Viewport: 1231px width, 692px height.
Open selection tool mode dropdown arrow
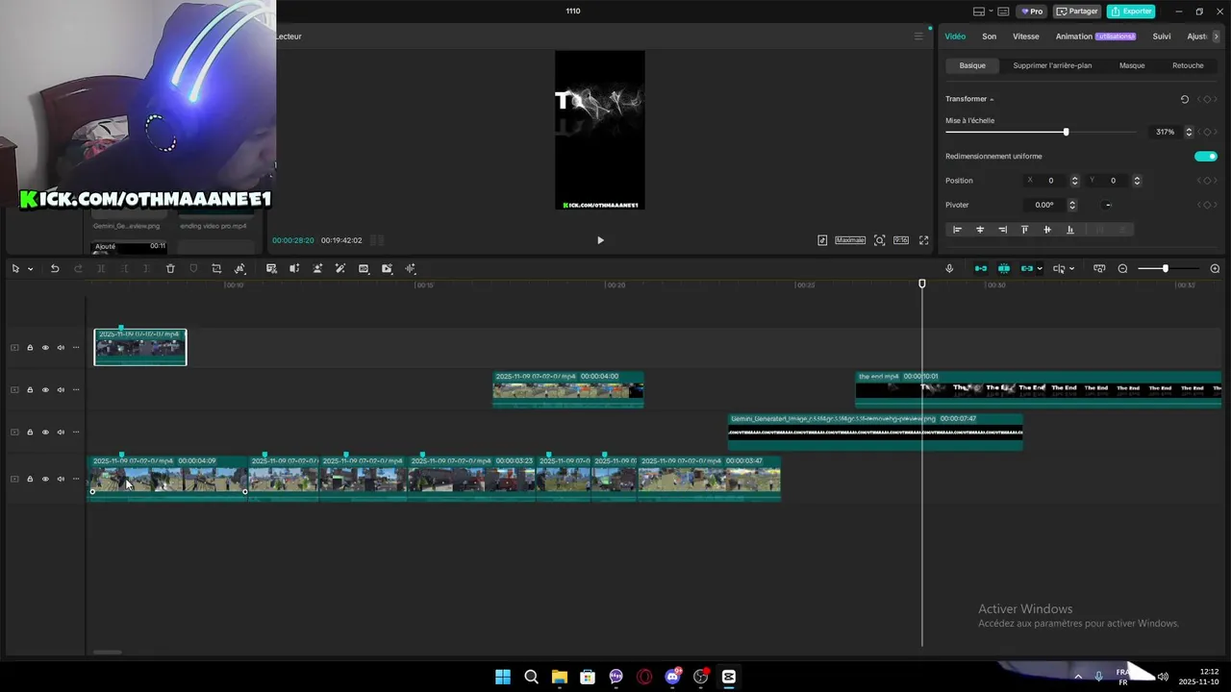coord(30,269)
